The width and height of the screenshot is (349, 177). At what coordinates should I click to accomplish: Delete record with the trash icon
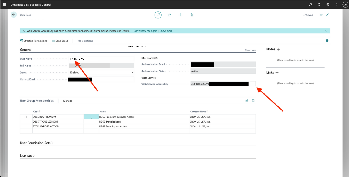(x=192, y=15)
